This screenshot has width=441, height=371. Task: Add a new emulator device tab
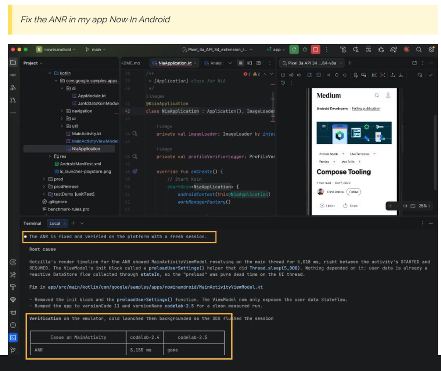click(x=350, y=63)
